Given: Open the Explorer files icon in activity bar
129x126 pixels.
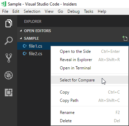Looking at the screenshot, I should coord(9,23).
